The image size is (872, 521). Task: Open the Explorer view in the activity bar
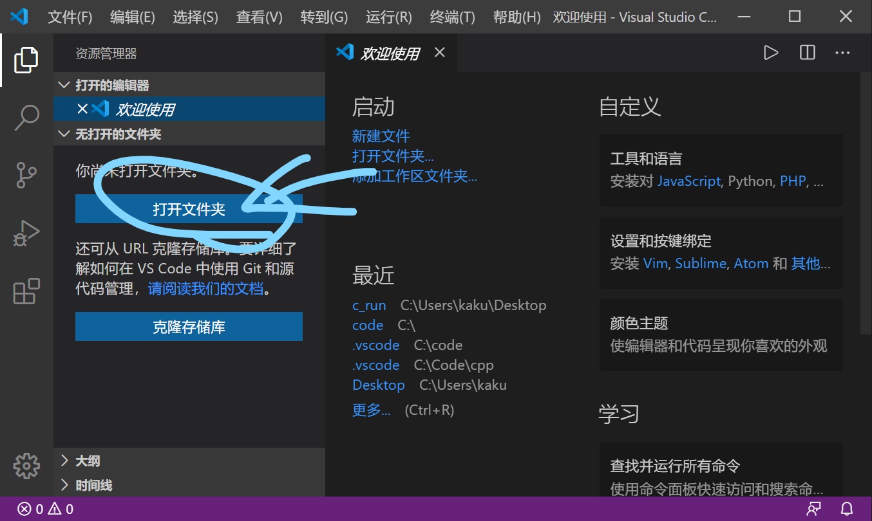click(x=26, y=59)
